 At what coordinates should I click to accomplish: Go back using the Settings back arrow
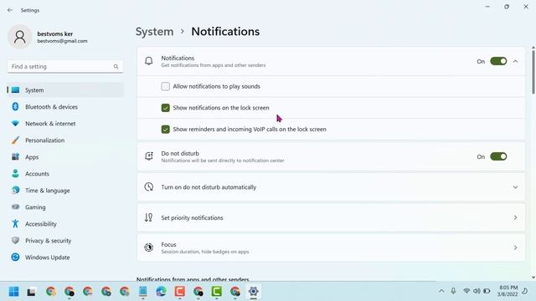[10, 10]
